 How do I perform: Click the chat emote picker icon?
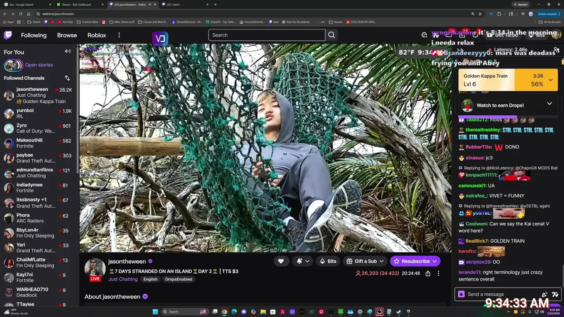(555, 294)
